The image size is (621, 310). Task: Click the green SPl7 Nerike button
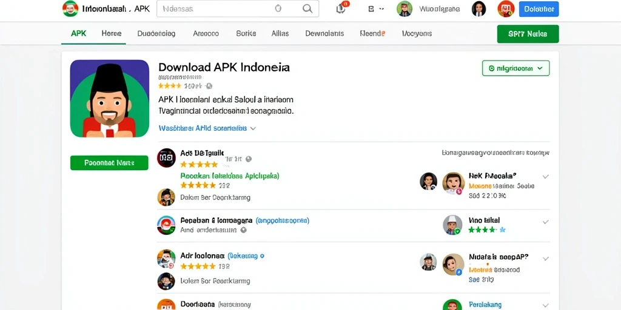(x=528, y=34)
